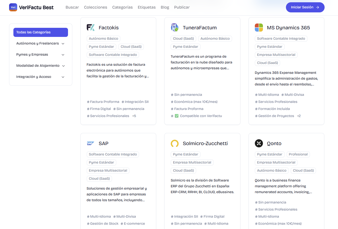
Task: Select Económica (max 10€/mes) tag on TuneraFactum
Action: tap(194, 102)
